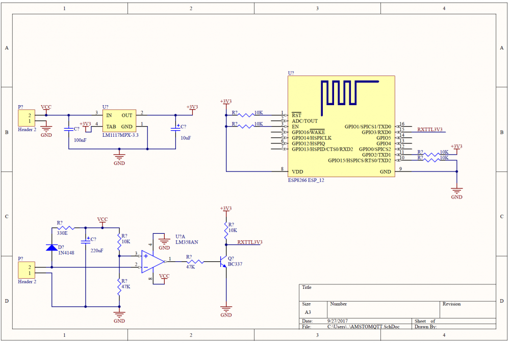510x343 pixels.
Task: Click the 220uF capacitor symbol
Action: point(85,241)
